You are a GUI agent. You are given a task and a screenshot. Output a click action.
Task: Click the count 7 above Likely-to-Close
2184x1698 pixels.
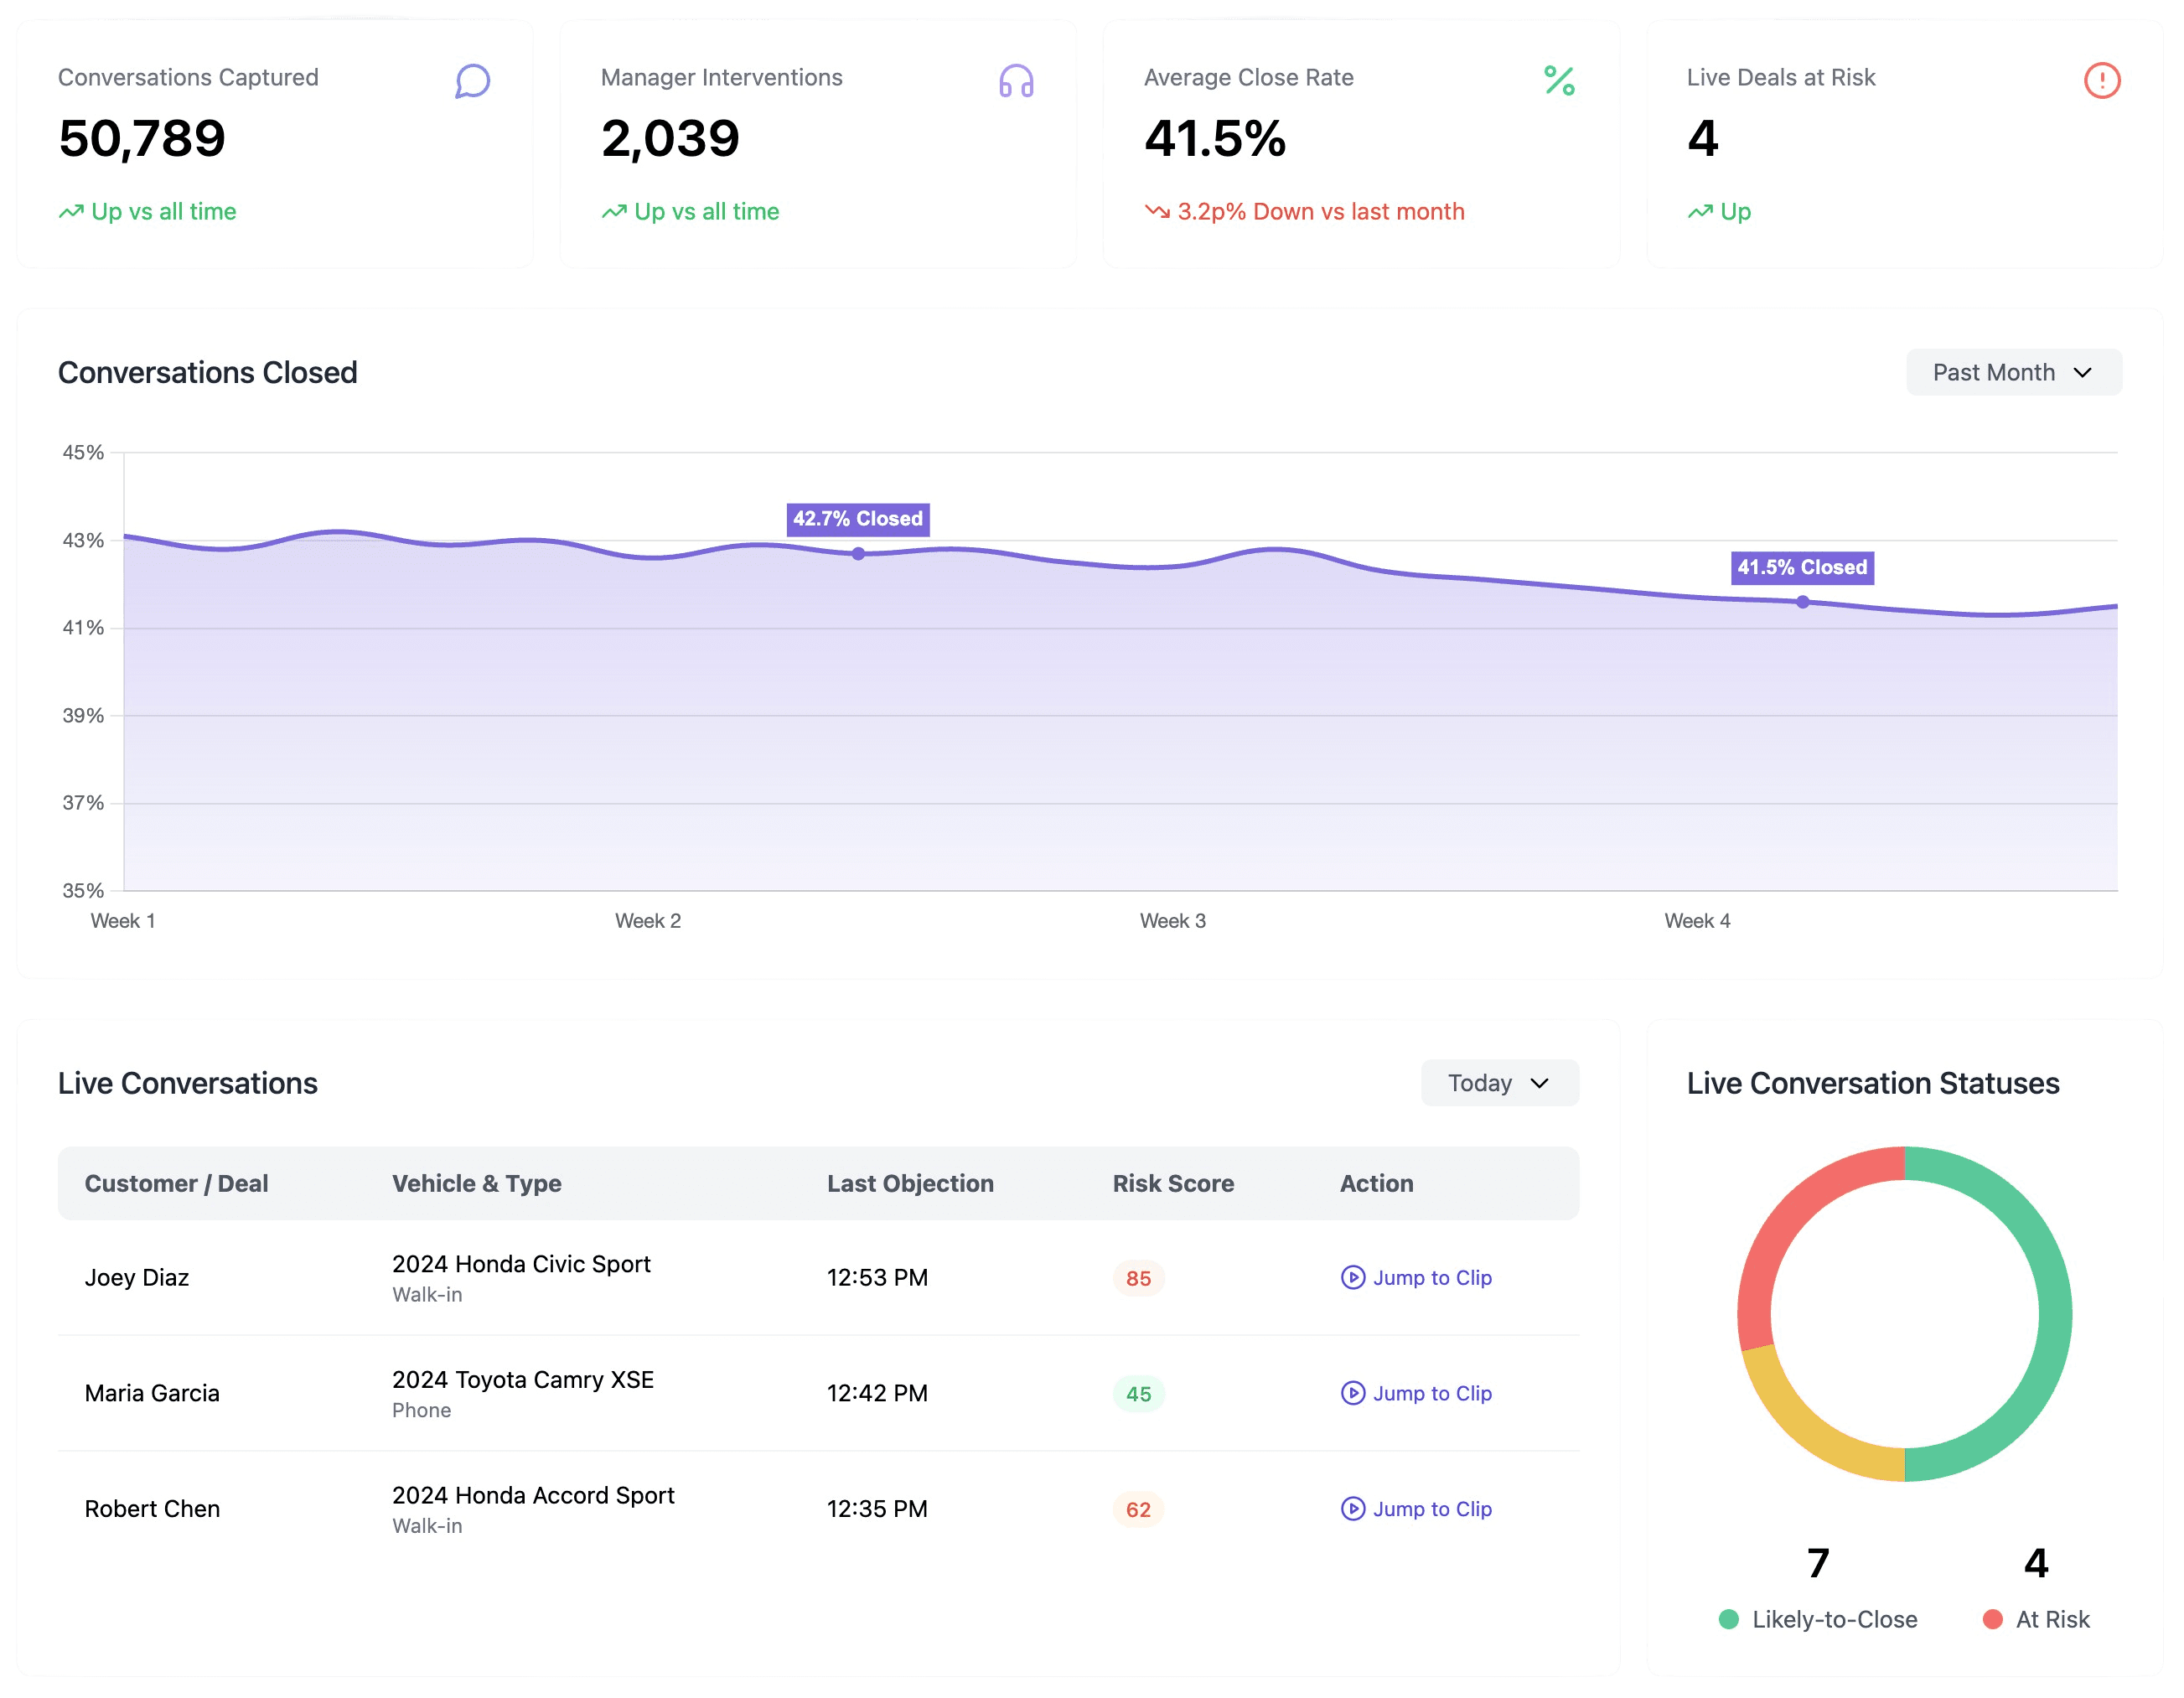point(1818,1564)
